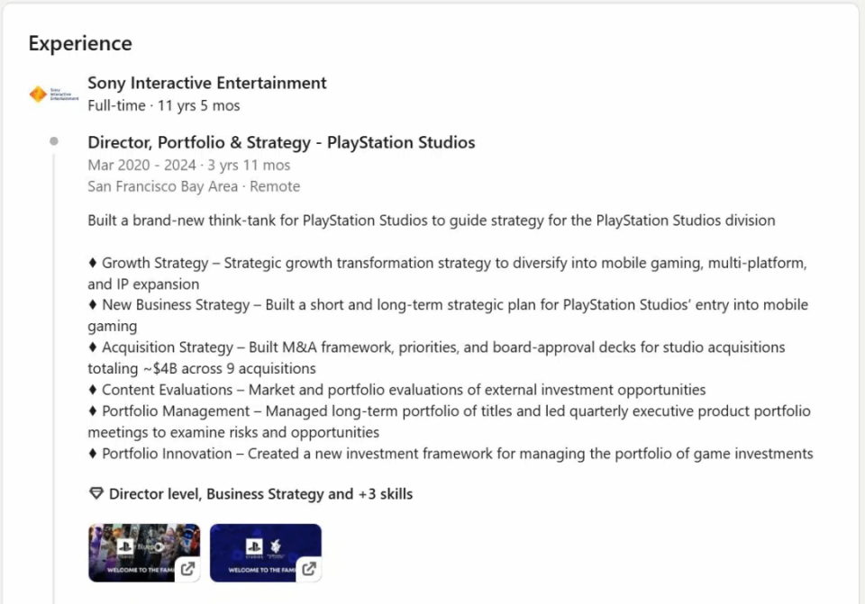The height and width of the screenshot is (604, 865).
Task: Click the Content Evaluations bullet point
Action: (396, 390)
